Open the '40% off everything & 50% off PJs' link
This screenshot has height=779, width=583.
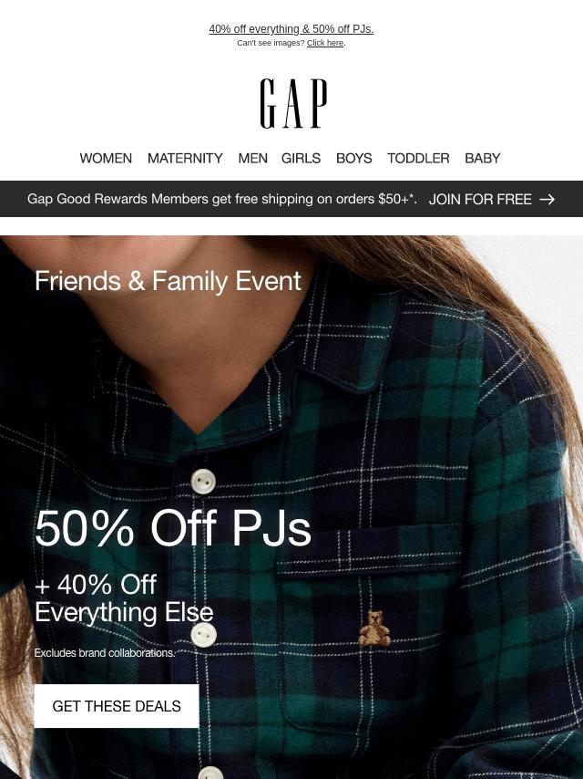(x=291, y=29)
